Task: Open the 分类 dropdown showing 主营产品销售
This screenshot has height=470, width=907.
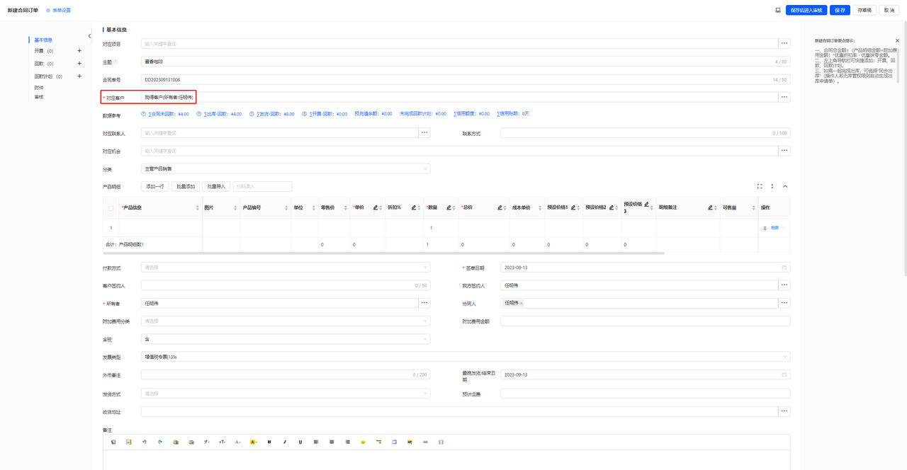Action: point(286,169)
